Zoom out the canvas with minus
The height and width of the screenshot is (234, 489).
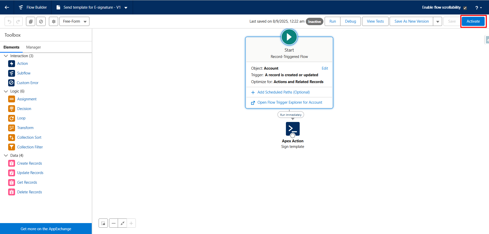(114, 223)
